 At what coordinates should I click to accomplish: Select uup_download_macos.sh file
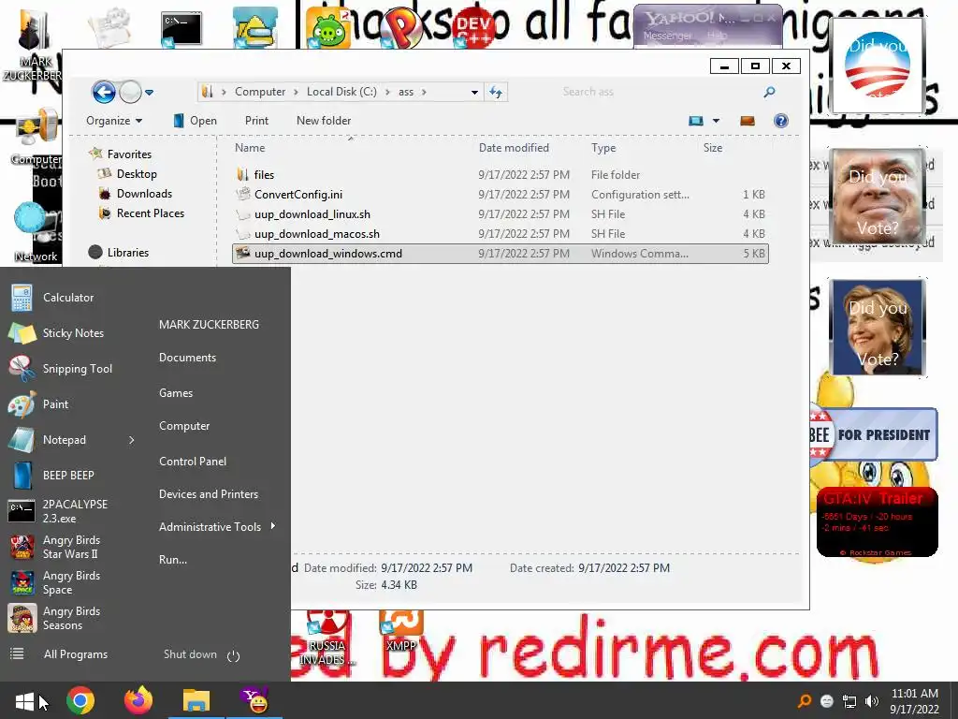tap(500, 233)
